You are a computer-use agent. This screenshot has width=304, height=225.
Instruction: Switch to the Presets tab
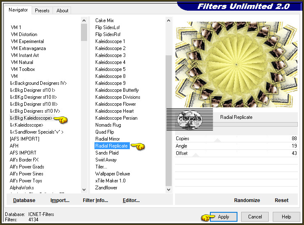point(42,10)
